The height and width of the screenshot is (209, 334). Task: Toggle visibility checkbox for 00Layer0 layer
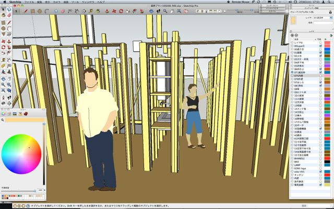[x=320, y=46]
